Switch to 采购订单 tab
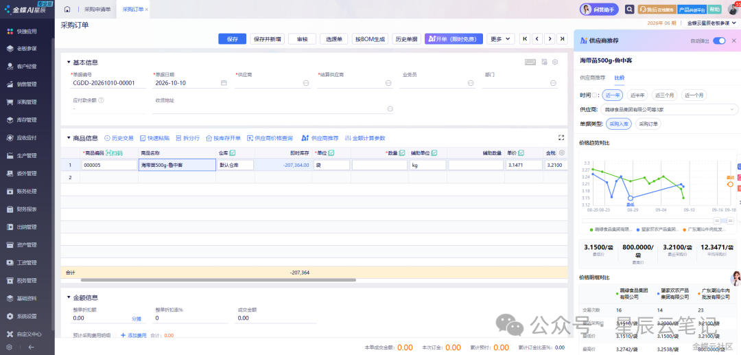The width and height of the screenshot is (741, 355). coord(133,10)
